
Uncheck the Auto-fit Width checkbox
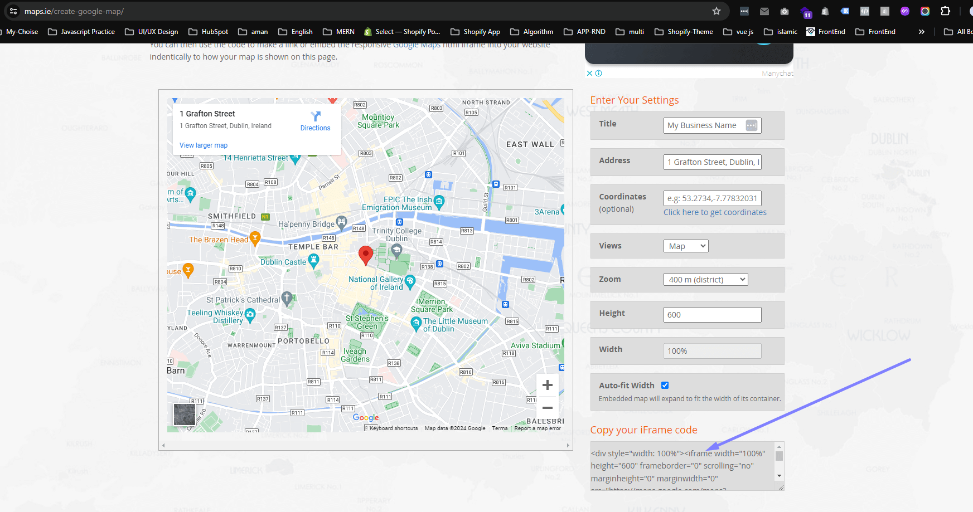pyautogui.click(x=665, y=386)
